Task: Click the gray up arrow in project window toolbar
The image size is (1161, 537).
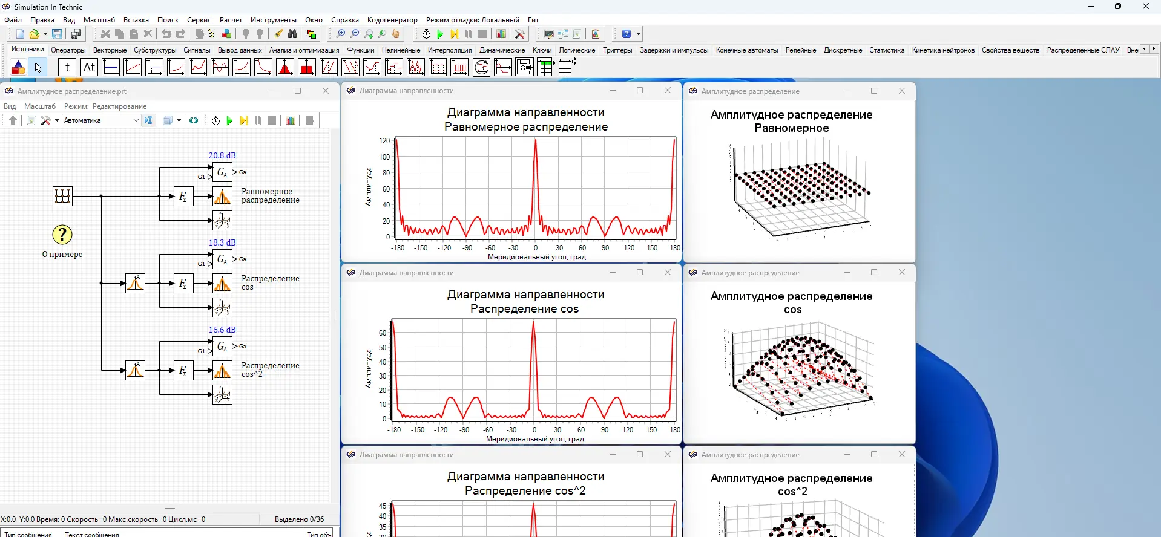Action: [x=13, y=120]
